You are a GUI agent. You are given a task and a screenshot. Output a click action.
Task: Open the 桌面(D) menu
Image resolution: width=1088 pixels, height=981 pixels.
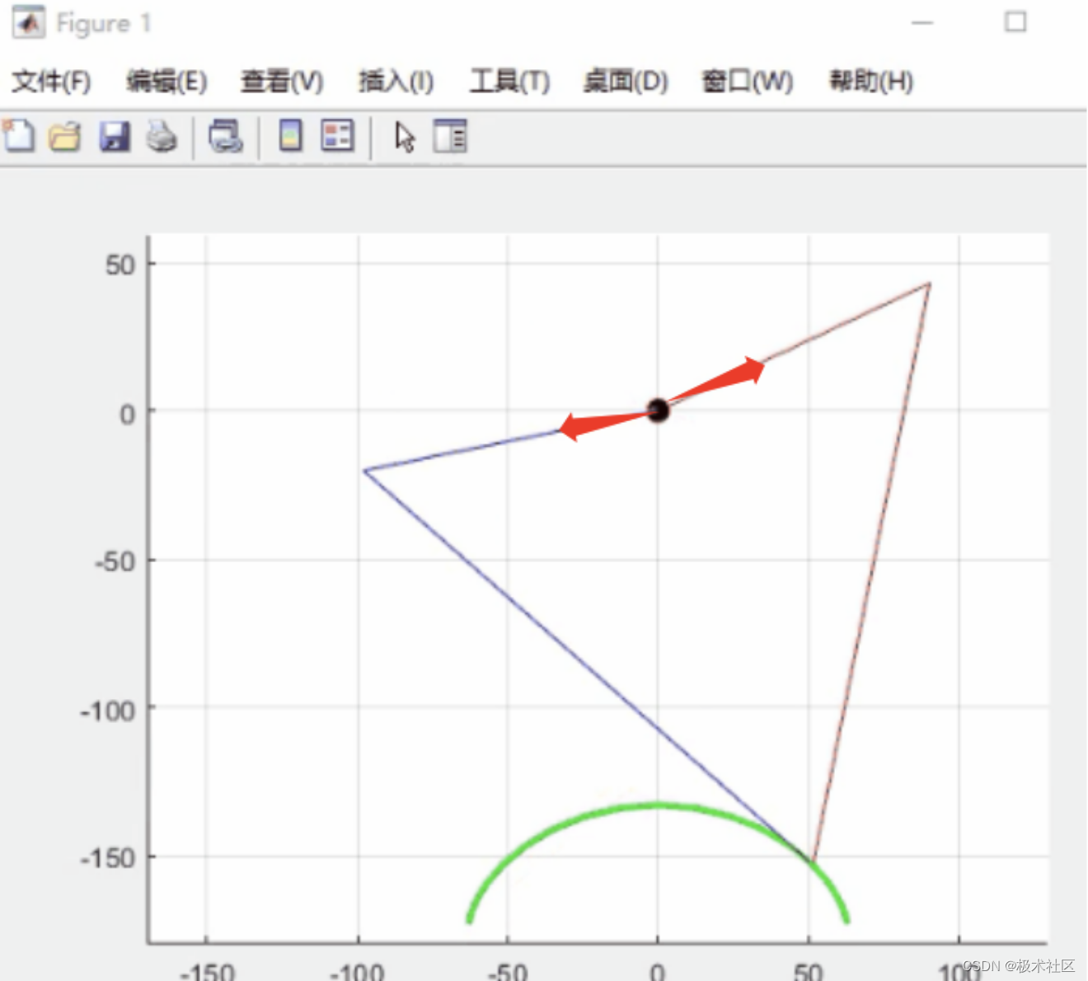[x=625, y=82]
